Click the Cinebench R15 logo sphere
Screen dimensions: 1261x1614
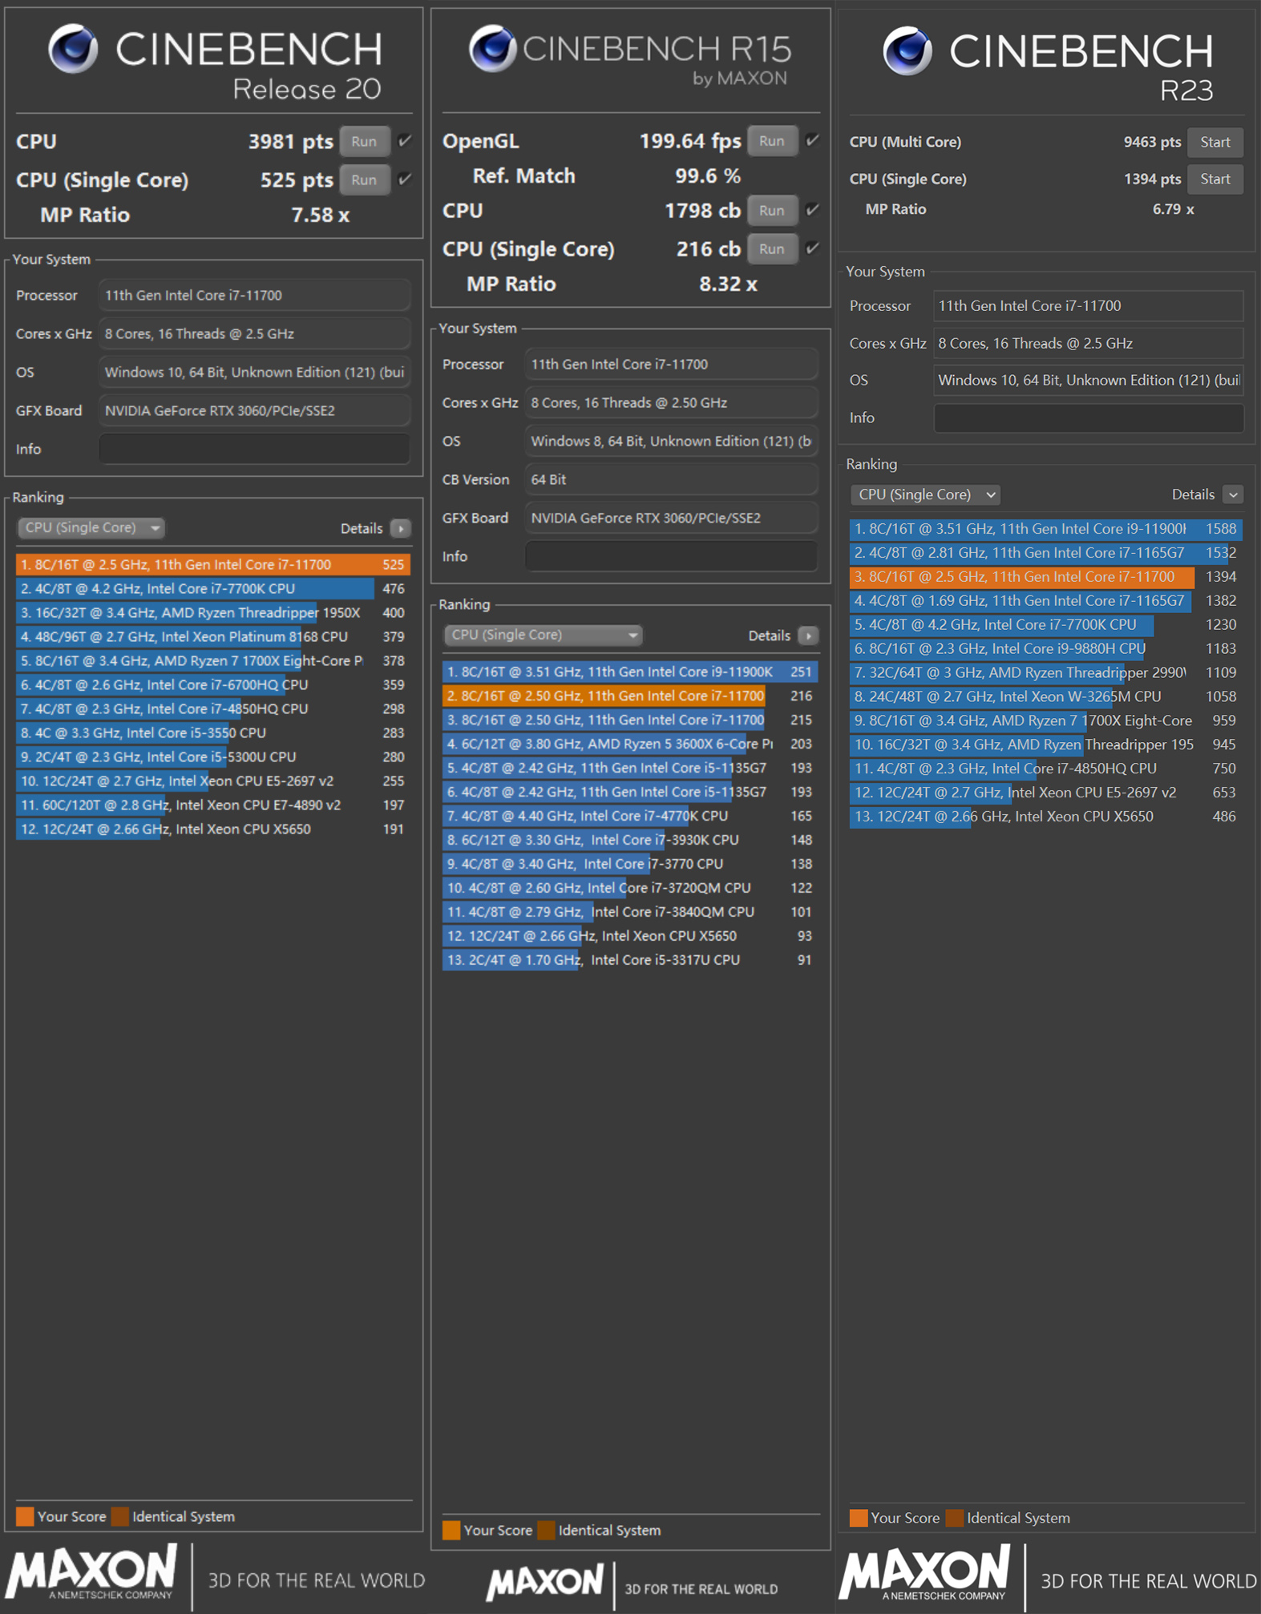coord(492,48)
